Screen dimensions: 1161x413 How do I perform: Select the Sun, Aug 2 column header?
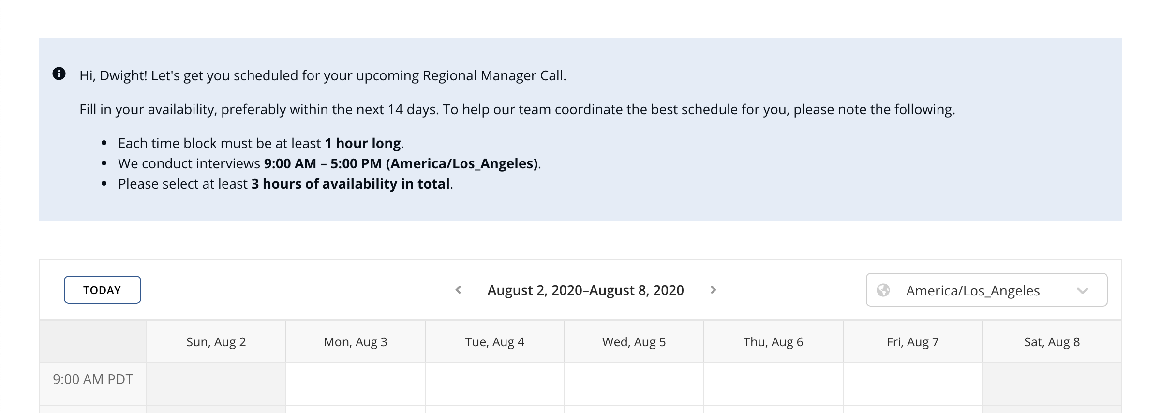coord(216,342)
